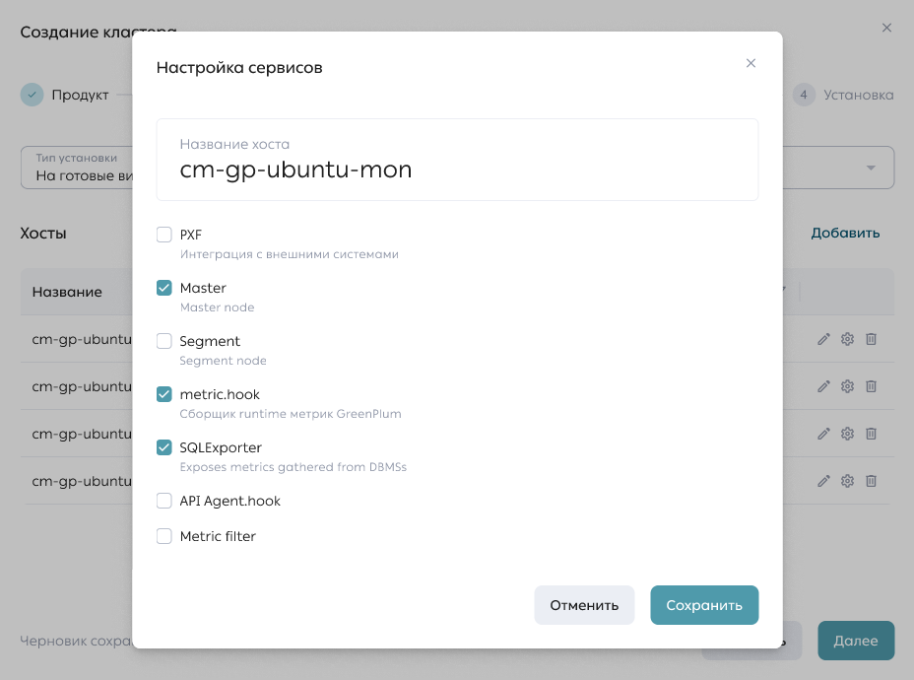Open service settings gear for first host row

coord(848,339)
